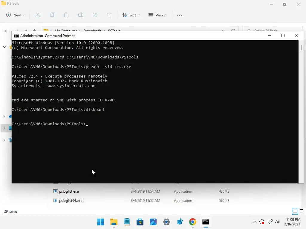
Task: Click the Application type cell for psloglist.exe
Action: point(183,191)
